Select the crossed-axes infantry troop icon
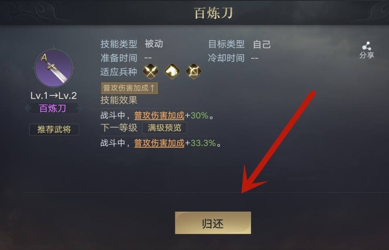This screenshot has width=389, height=250. click(x=150, y=71)
